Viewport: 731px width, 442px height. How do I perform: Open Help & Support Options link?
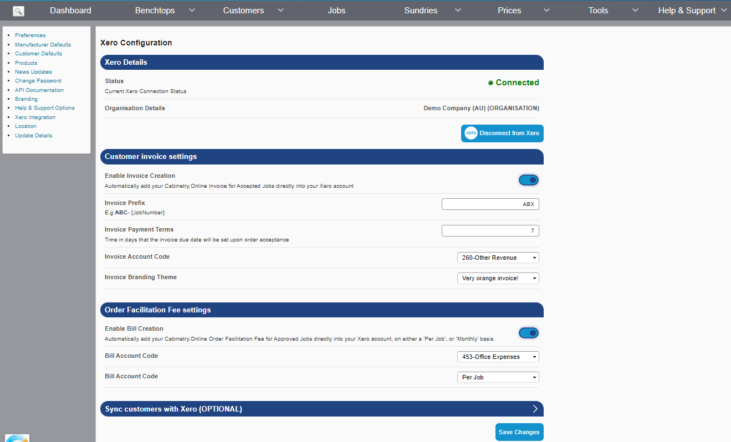(x=44, y=108)
